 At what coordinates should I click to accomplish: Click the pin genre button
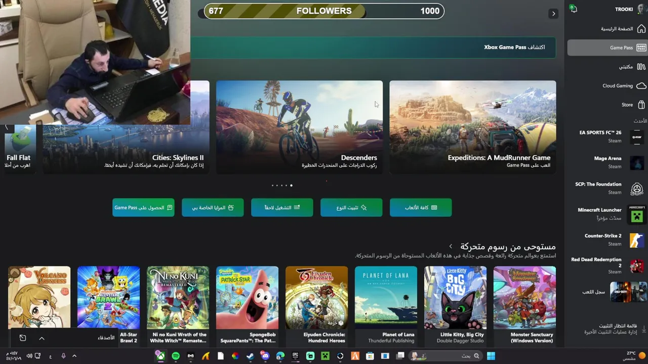[351, 207]
